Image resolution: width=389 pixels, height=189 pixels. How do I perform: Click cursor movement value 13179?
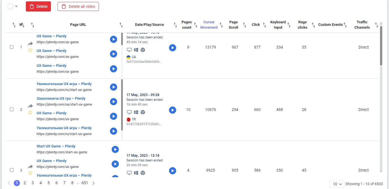(x=211, y=47)
